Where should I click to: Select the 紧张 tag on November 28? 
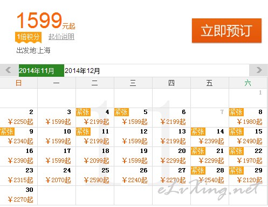point(198,170)
